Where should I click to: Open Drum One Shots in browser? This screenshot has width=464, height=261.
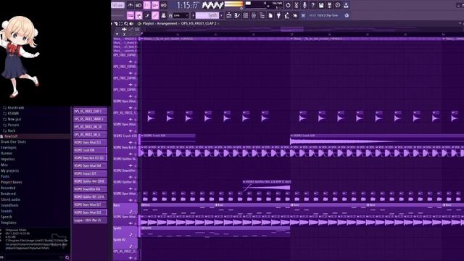[x=13, y=142]
